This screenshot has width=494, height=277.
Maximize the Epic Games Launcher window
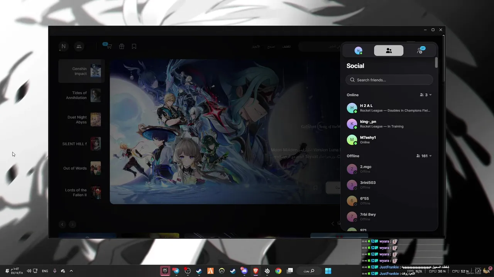[x=433, y=30]
